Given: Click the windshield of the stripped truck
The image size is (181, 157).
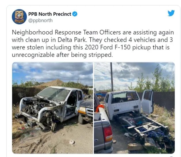Looking at the screenshot, I should coord(53,94).
